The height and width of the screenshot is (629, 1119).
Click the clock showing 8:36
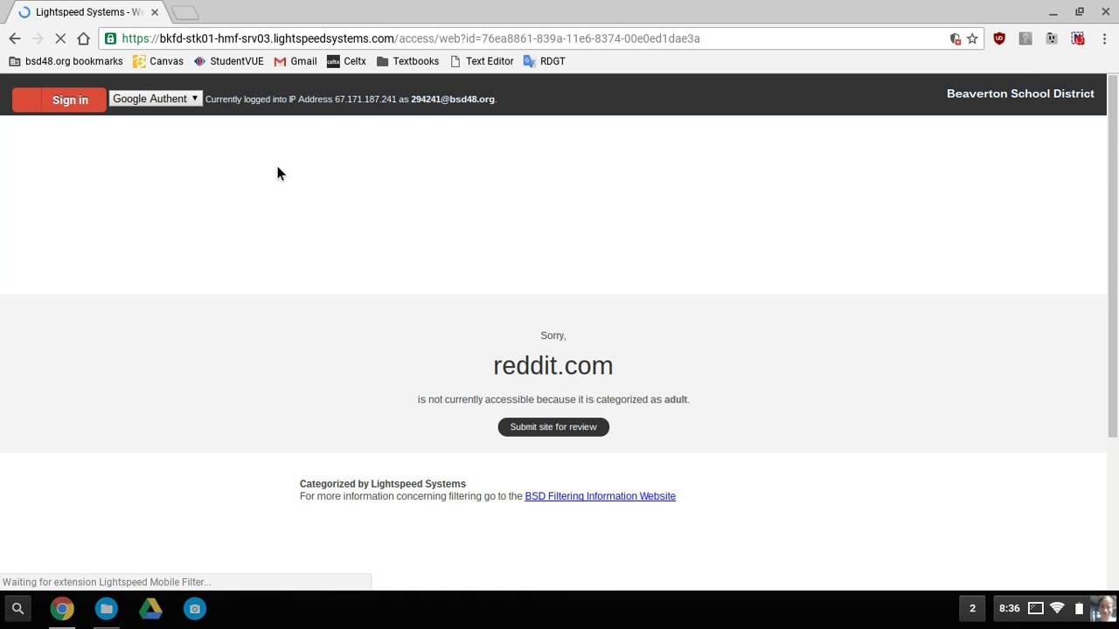[x=1009, y=608]
